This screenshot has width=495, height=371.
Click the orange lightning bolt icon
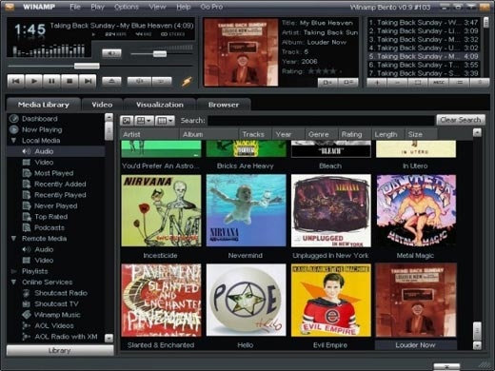pos(187,82)
